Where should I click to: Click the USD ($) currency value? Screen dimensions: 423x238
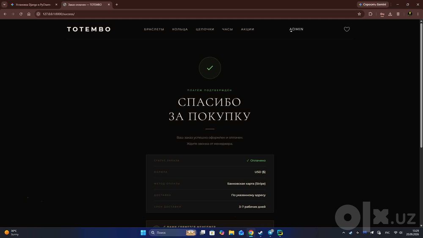point(260,172)
